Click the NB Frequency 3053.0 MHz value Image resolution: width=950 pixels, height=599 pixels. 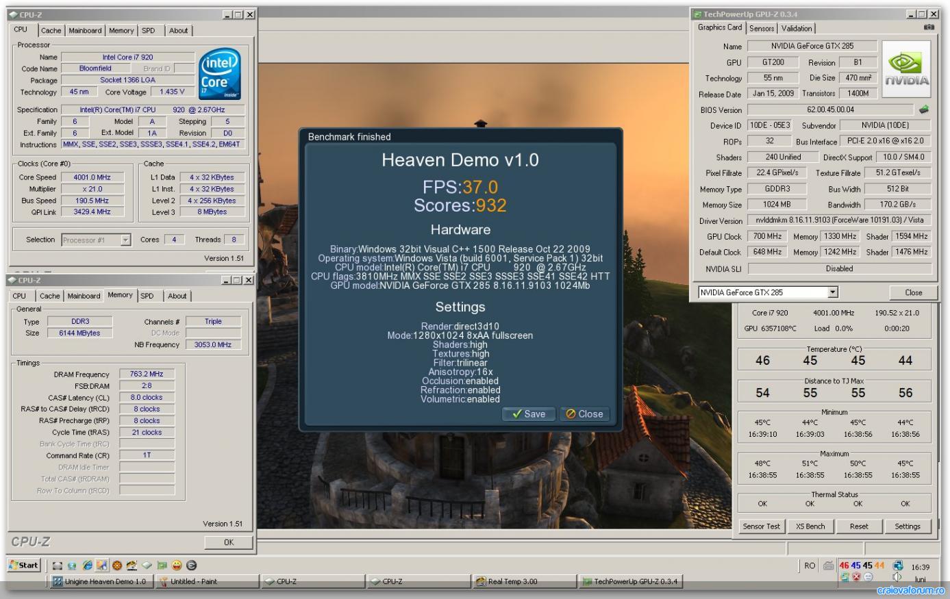[x=213, y=344]
